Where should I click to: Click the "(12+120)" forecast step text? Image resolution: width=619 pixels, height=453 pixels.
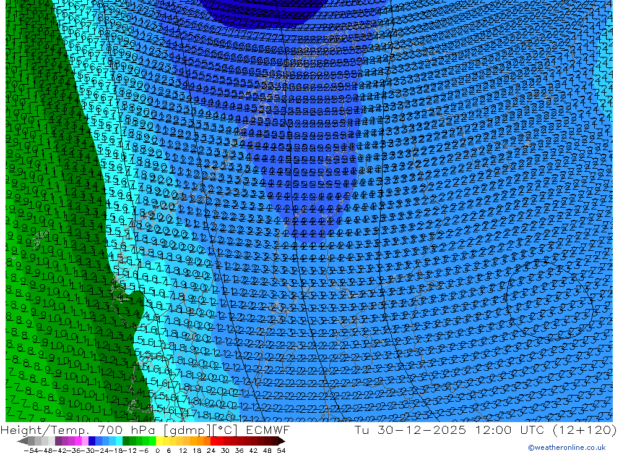click(584, 430)
